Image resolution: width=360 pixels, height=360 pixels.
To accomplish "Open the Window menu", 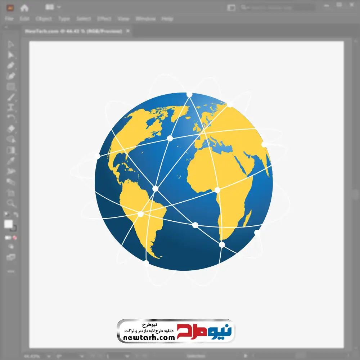I will point(145,19).
